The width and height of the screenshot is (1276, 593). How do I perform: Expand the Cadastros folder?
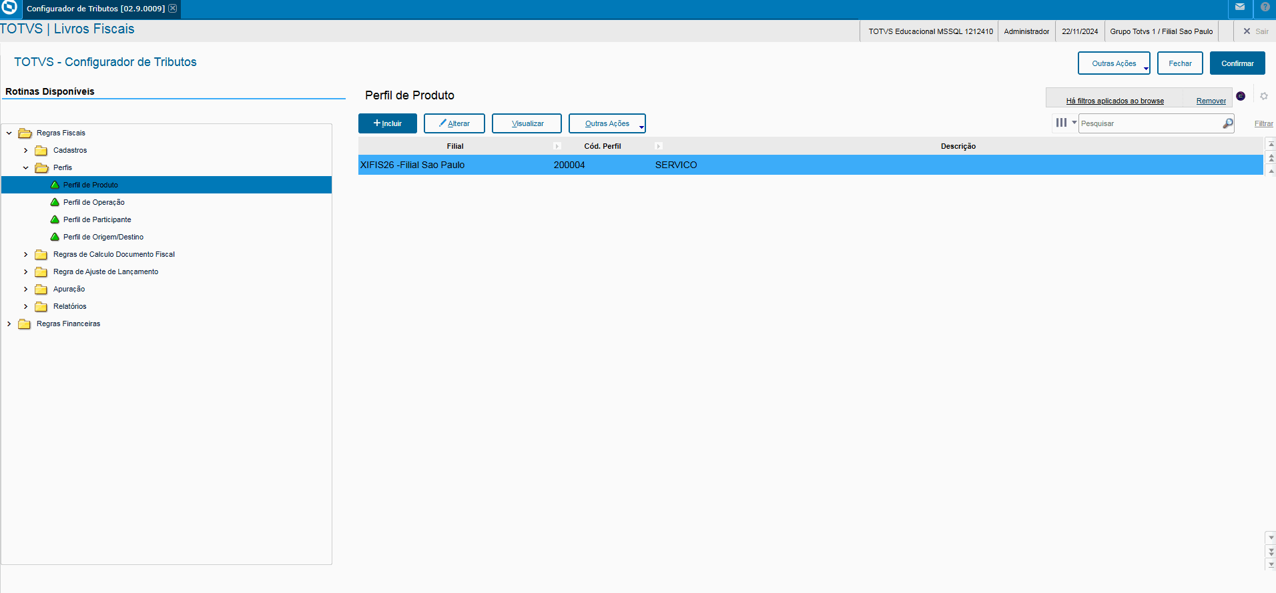point(26,150)
